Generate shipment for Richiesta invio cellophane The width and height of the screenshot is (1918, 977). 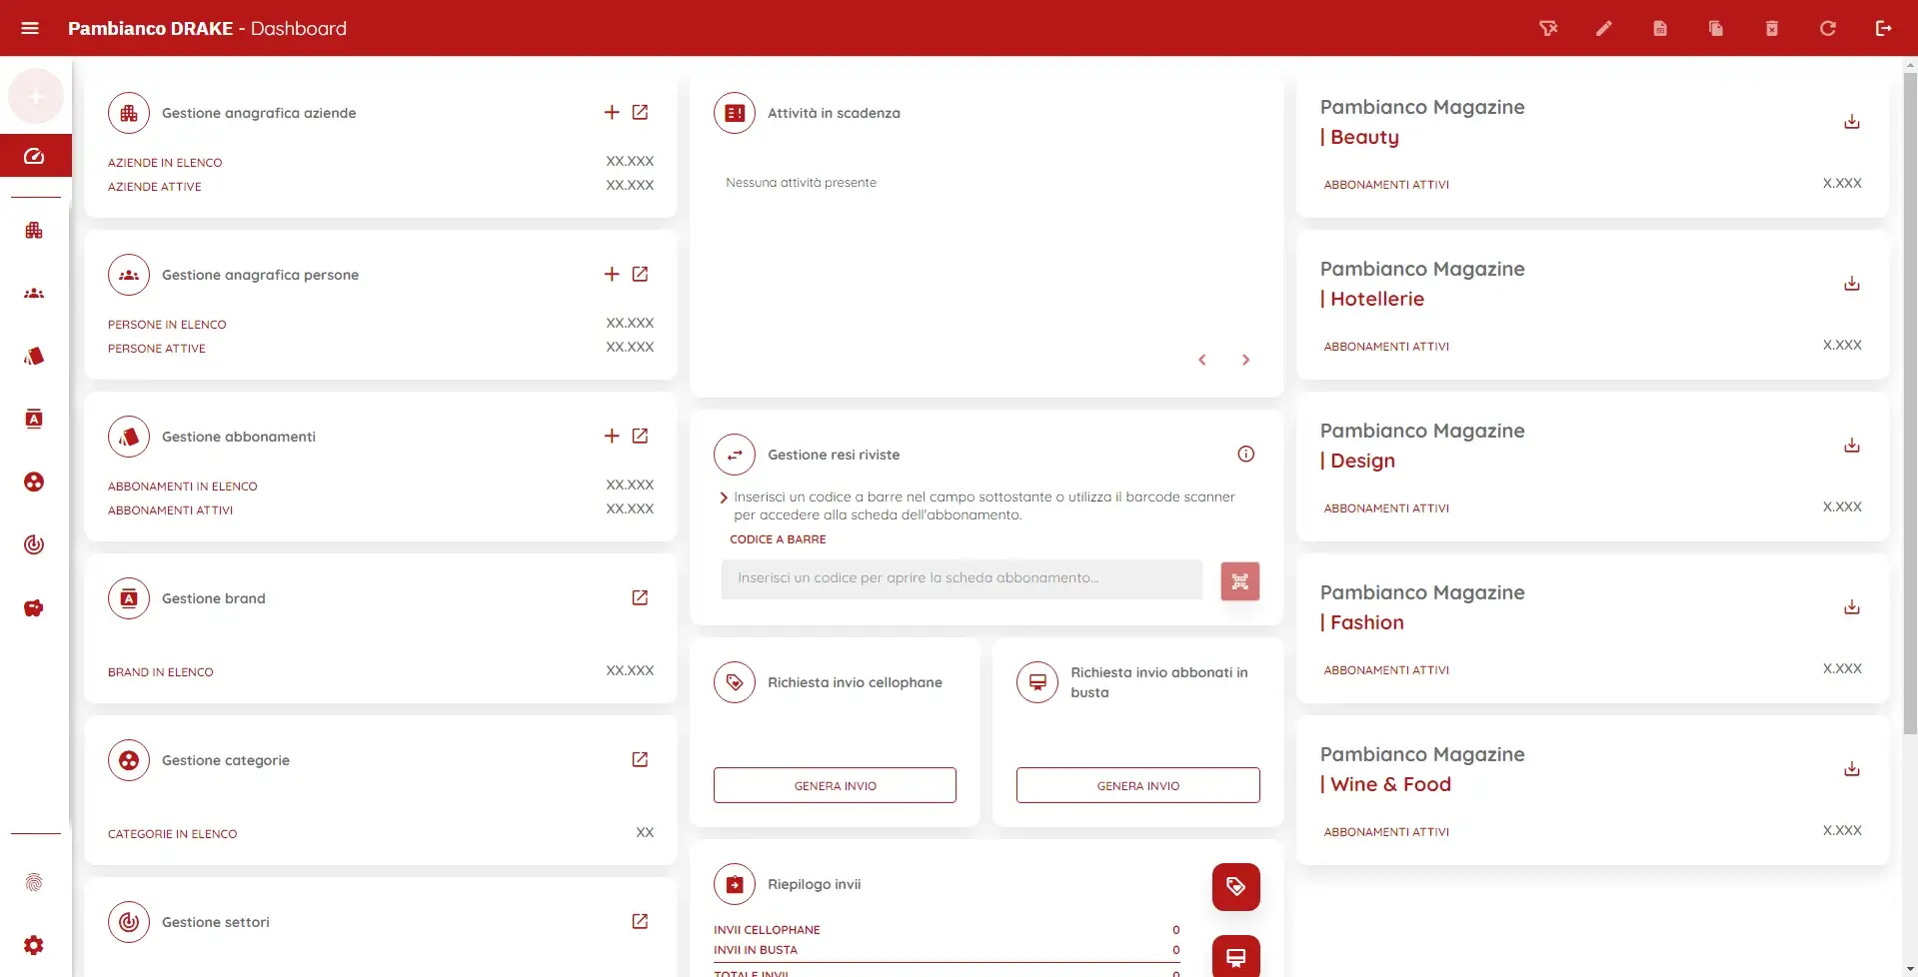(x=835, y=785)
